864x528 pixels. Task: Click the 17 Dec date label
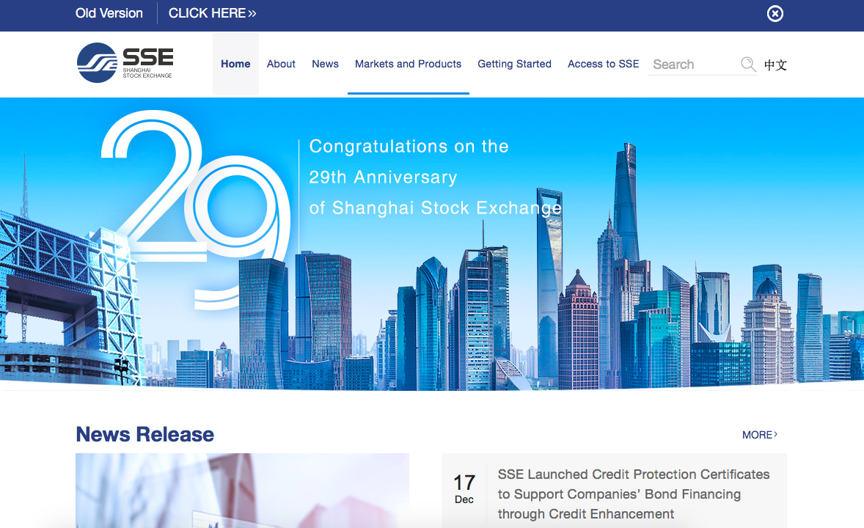pos(464,489)
